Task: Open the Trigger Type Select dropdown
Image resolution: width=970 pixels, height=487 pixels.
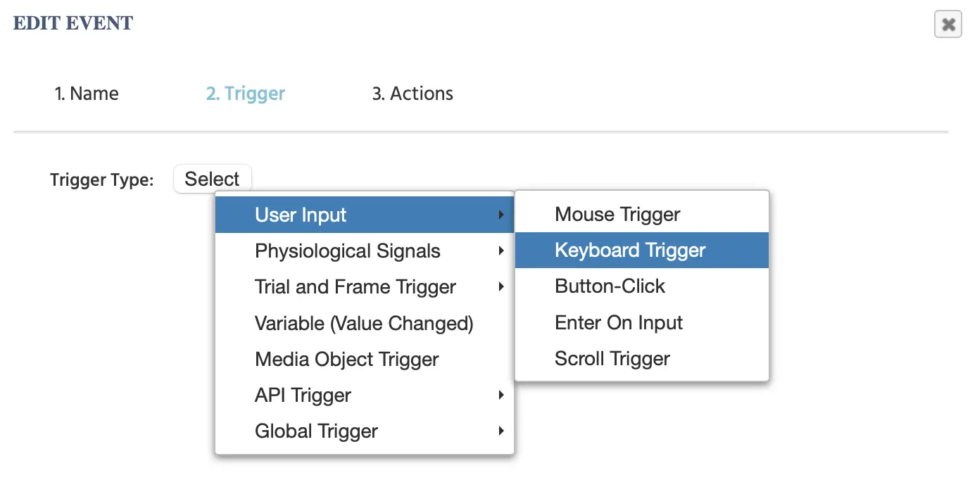Action: pyautogui.click(x=212, y=179)
